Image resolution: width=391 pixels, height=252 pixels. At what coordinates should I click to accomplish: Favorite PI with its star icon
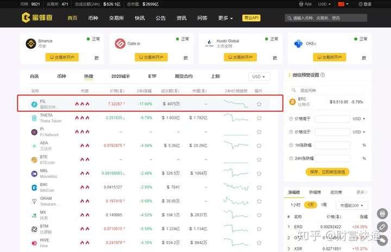tap(259, 132)
